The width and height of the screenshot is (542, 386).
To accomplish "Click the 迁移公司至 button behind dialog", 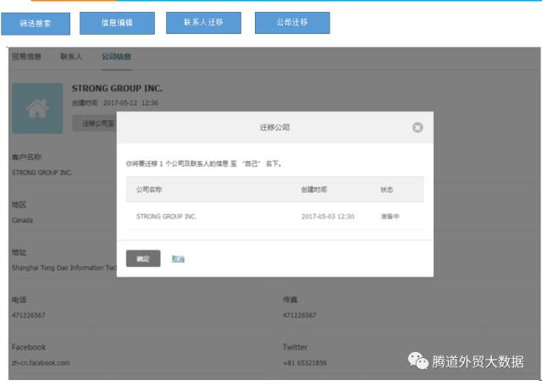I will (x=94, y=124).
